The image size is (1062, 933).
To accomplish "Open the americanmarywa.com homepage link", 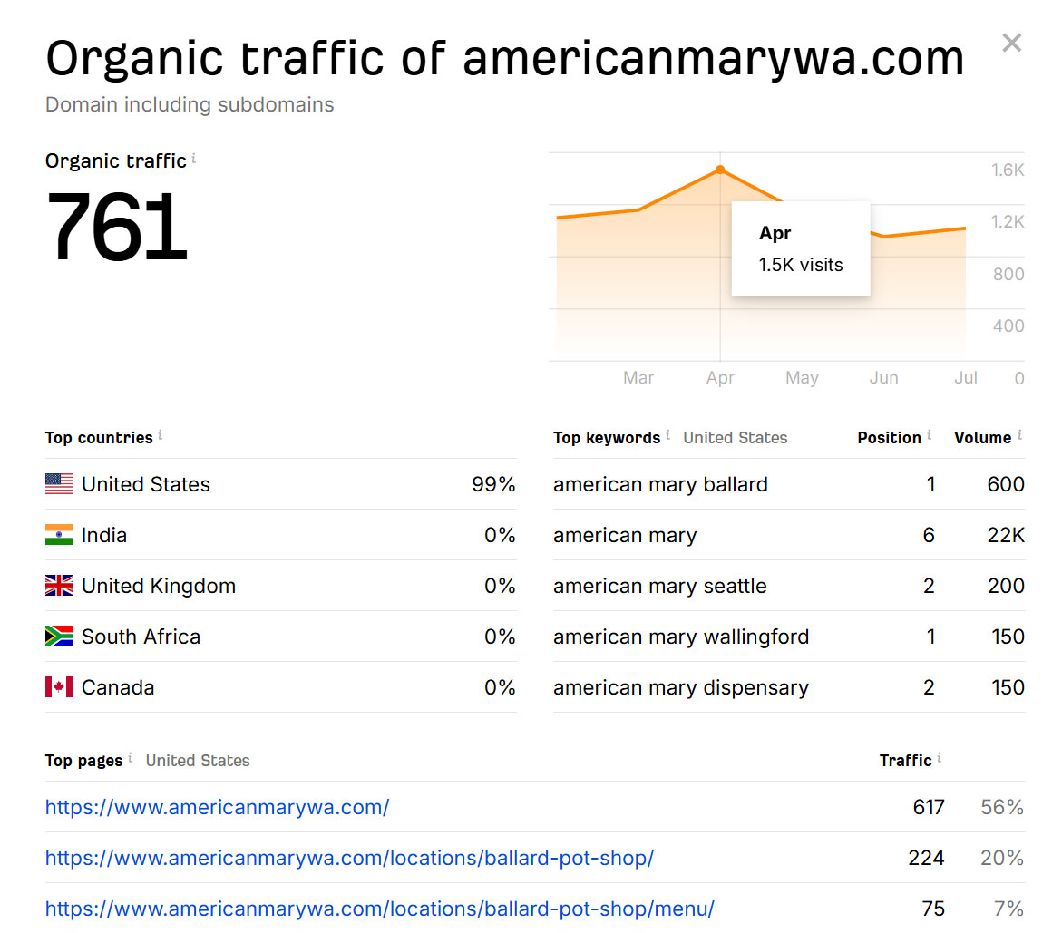I will click(218, 807).
